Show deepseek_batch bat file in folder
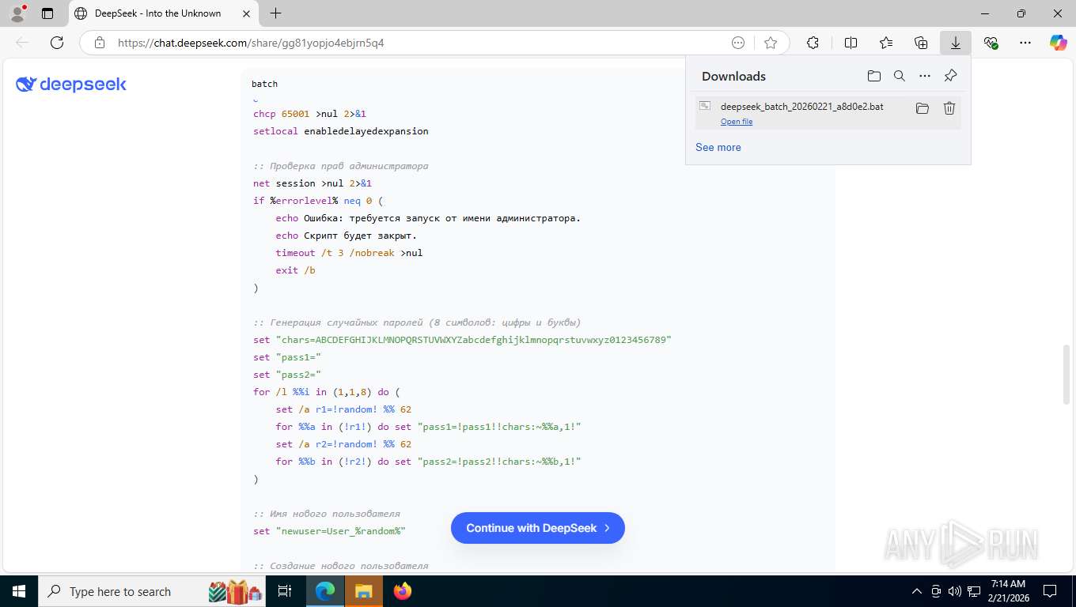Image resolution: width=1076 pixels, height=607 pixels. (922, 108)
